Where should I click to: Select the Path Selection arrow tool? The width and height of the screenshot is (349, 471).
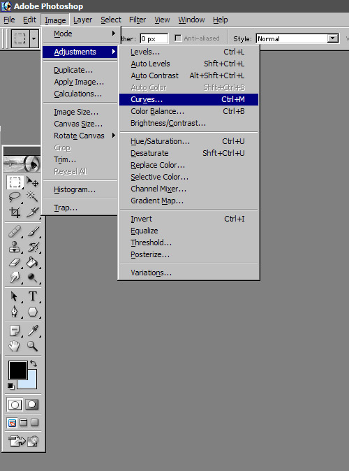coord(15,296)
